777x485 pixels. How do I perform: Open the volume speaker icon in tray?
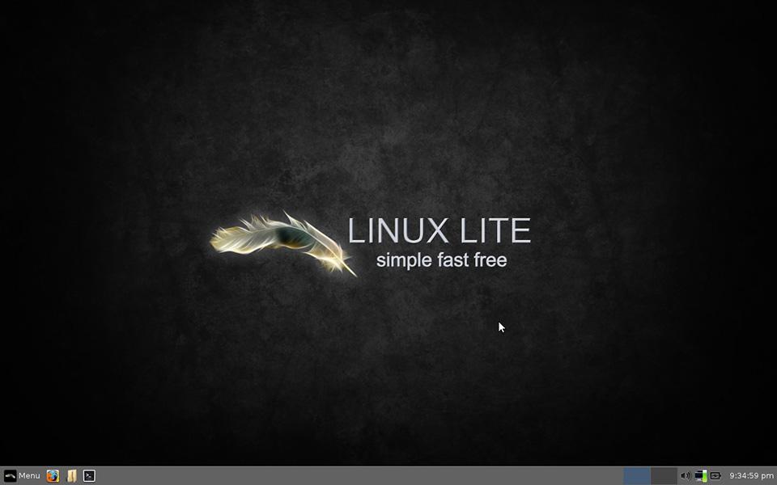[x=686, y=475]
